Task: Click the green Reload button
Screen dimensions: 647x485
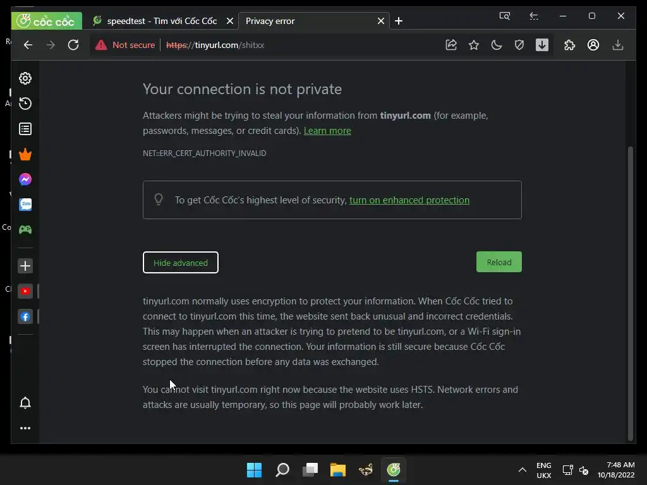Action: 499,262
